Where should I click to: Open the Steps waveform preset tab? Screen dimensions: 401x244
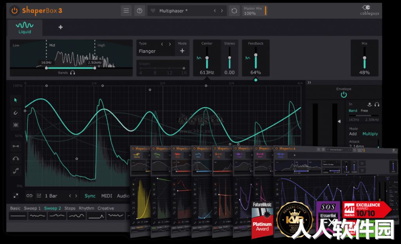point(70,208)
